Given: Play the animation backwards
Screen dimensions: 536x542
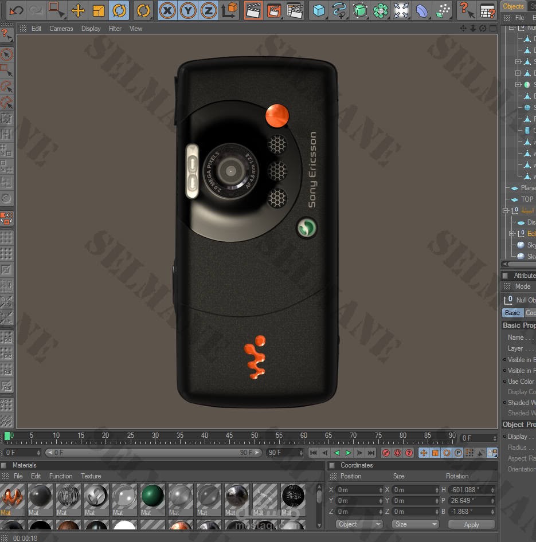Looking at the screenshot, I should pyautogui.click(x=337, y=453).
